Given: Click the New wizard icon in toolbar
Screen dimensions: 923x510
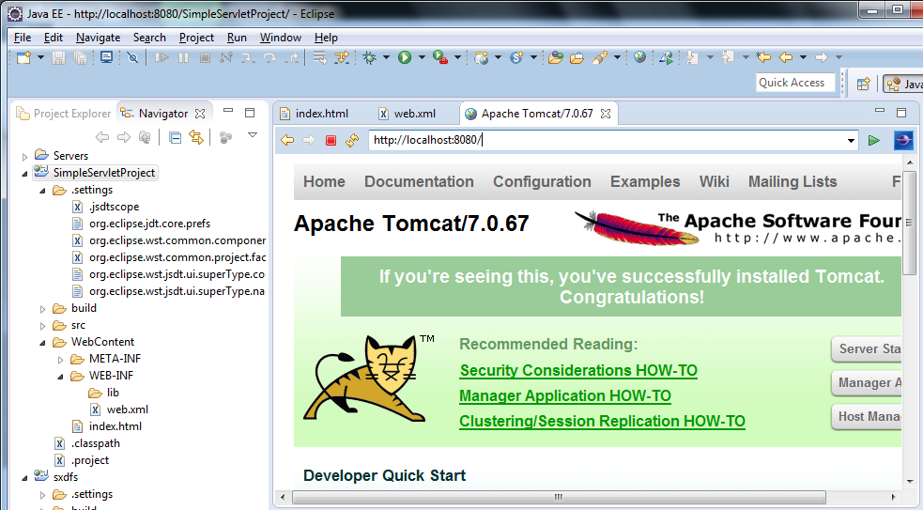Looking at the screenshot, I should (x=23, y=57).
